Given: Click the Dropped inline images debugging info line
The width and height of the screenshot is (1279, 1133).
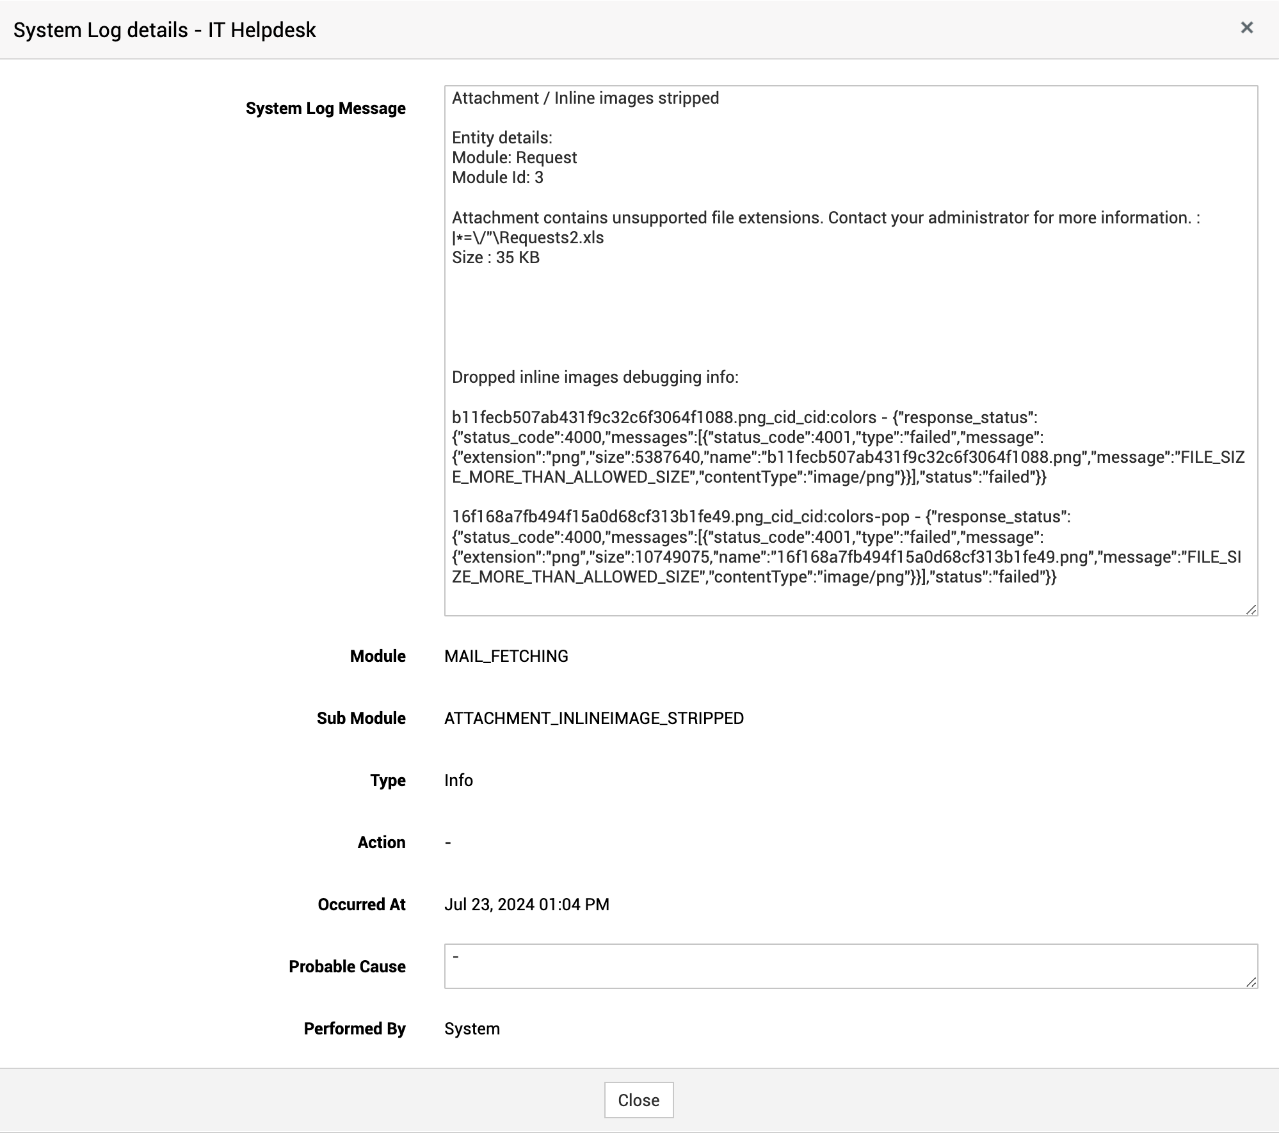Looking at the screenshot, I should [595, 377].
